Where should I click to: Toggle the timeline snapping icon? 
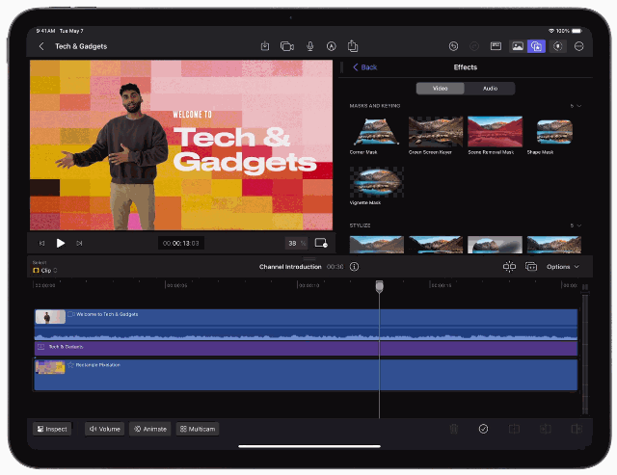pyautogui.click(x=509, y=267)
